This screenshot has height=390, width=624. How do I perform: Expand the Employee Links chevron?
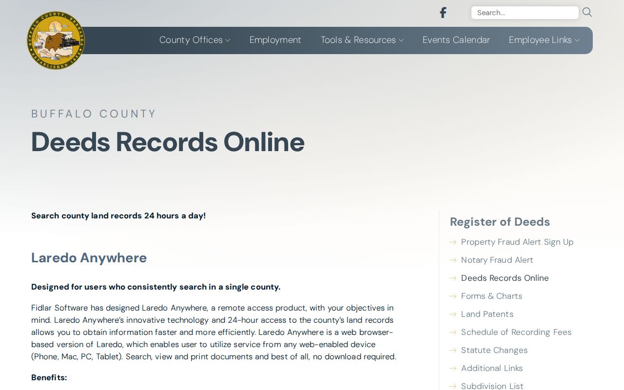[x=577, y=40]
